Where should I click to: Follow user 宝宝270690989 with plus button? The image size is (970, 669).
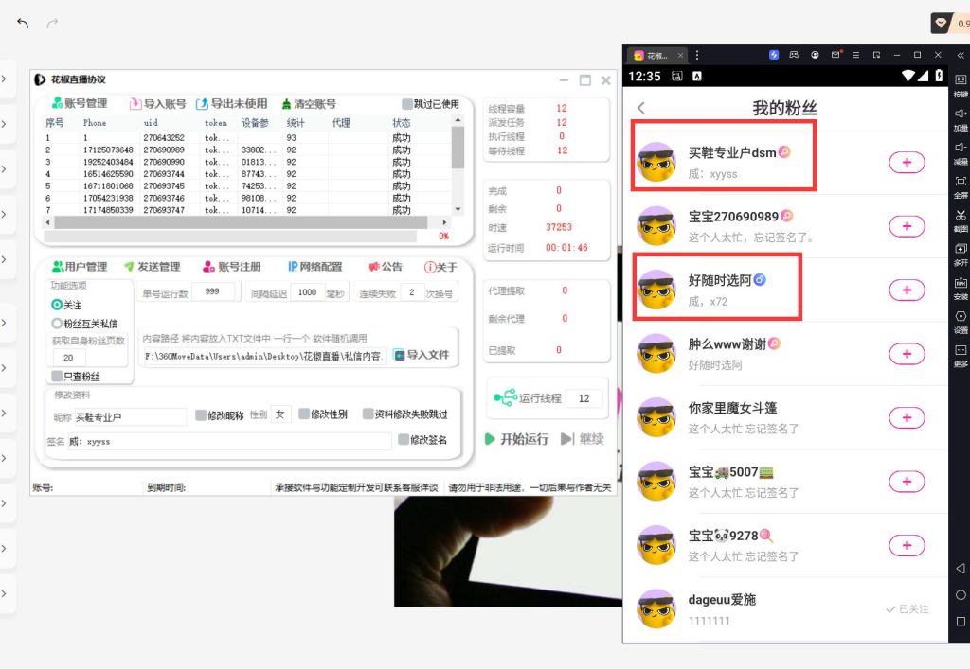907,226
